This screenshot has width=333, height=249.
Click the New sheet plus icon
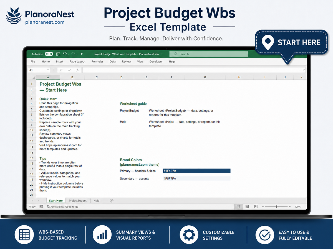[112, 201]
